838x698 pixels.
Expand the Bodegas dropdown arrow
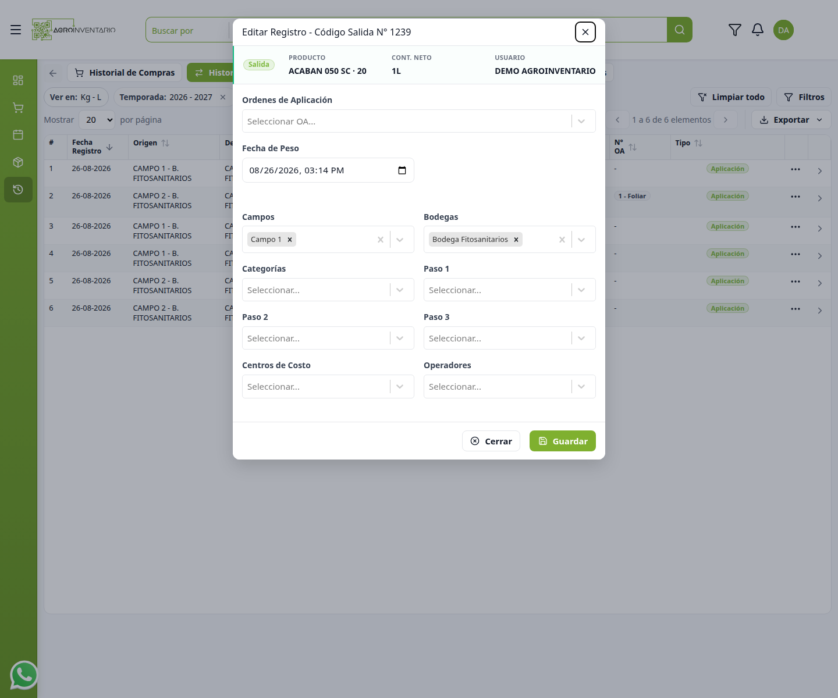coord(581,240)
